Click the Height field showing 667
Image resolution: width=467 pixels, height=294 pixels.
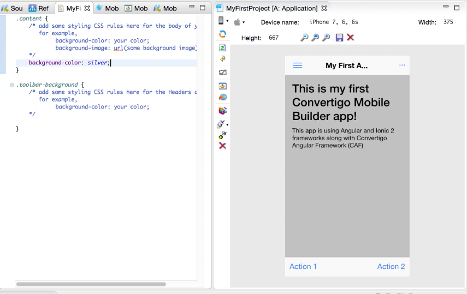tap(274, 38)
